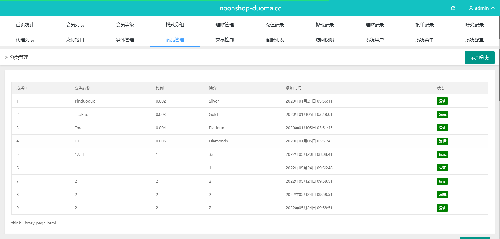Go to 系统配置 menu item

pos(474,40)
